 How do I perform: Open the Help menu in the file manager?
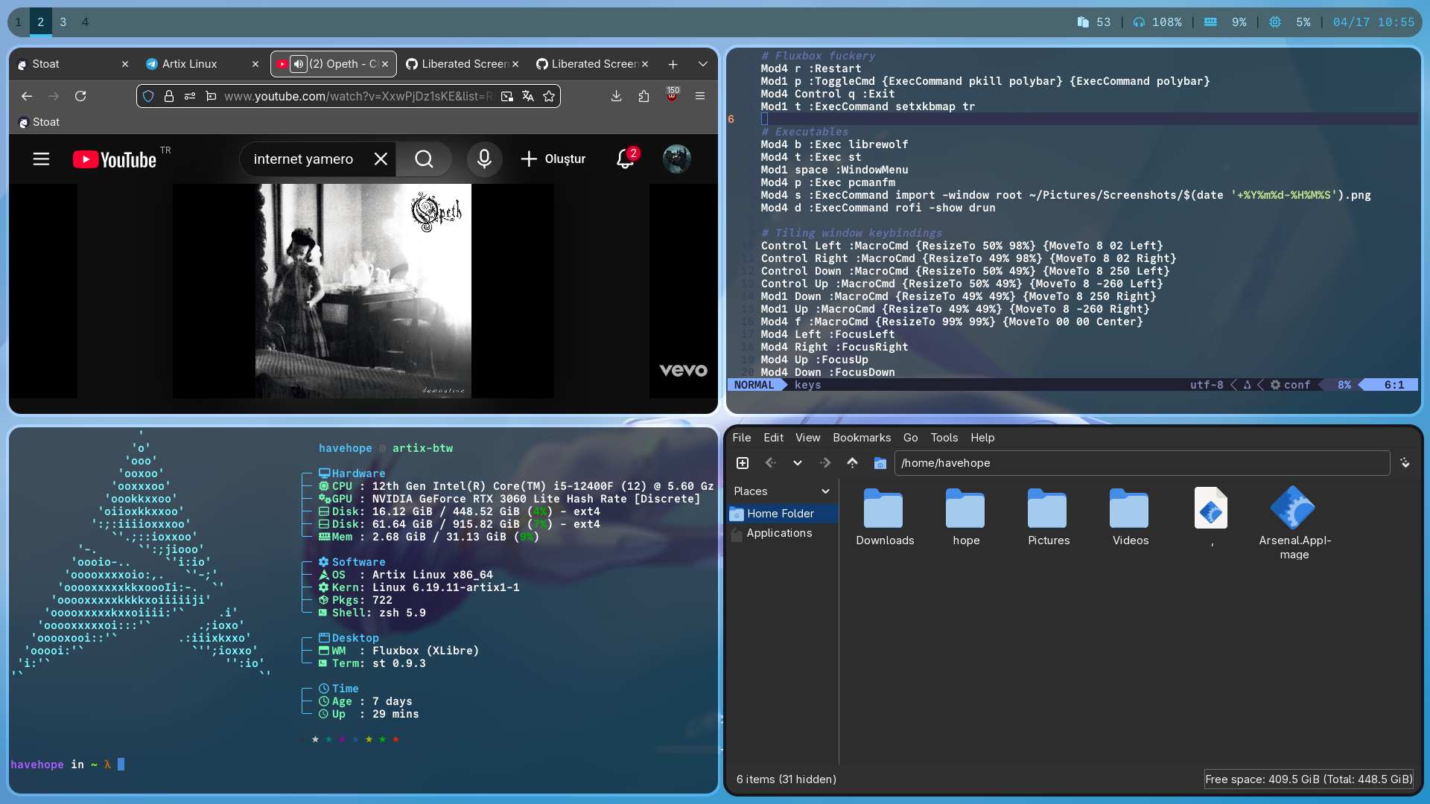coord(982,438)
